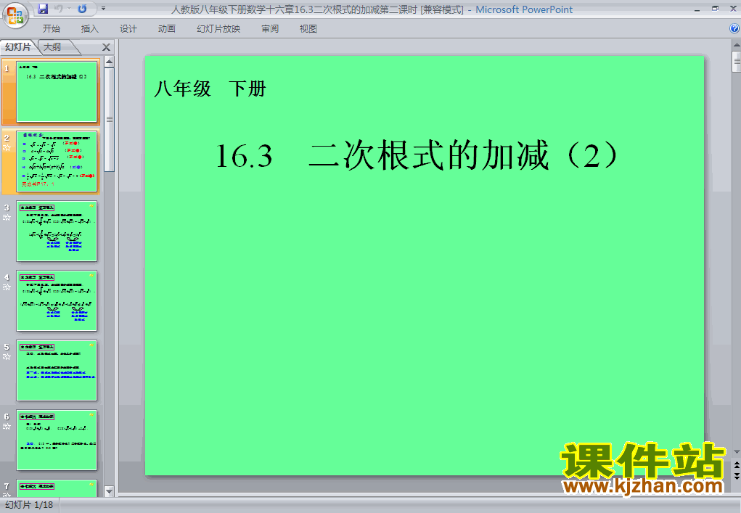Click main editor scroll up arrow

[x=736, y=45]
